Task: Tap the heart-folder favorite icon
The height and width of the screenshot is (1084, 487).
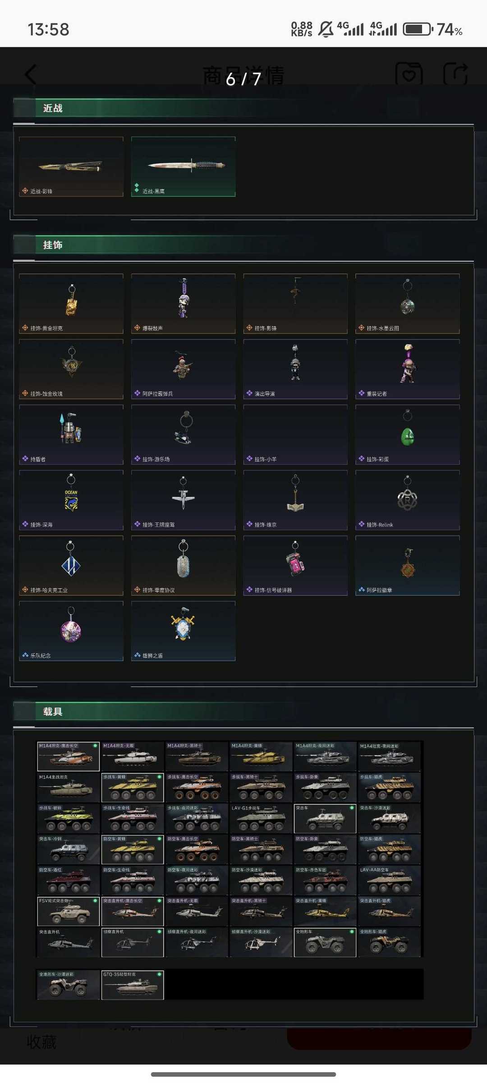Action: tap(409, 74)
